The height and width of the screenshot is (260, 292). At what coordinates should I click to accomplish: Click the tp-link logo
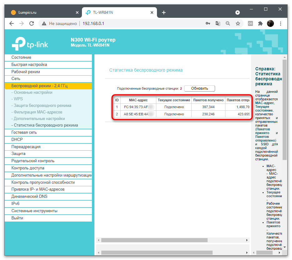[x=30, y=44]
